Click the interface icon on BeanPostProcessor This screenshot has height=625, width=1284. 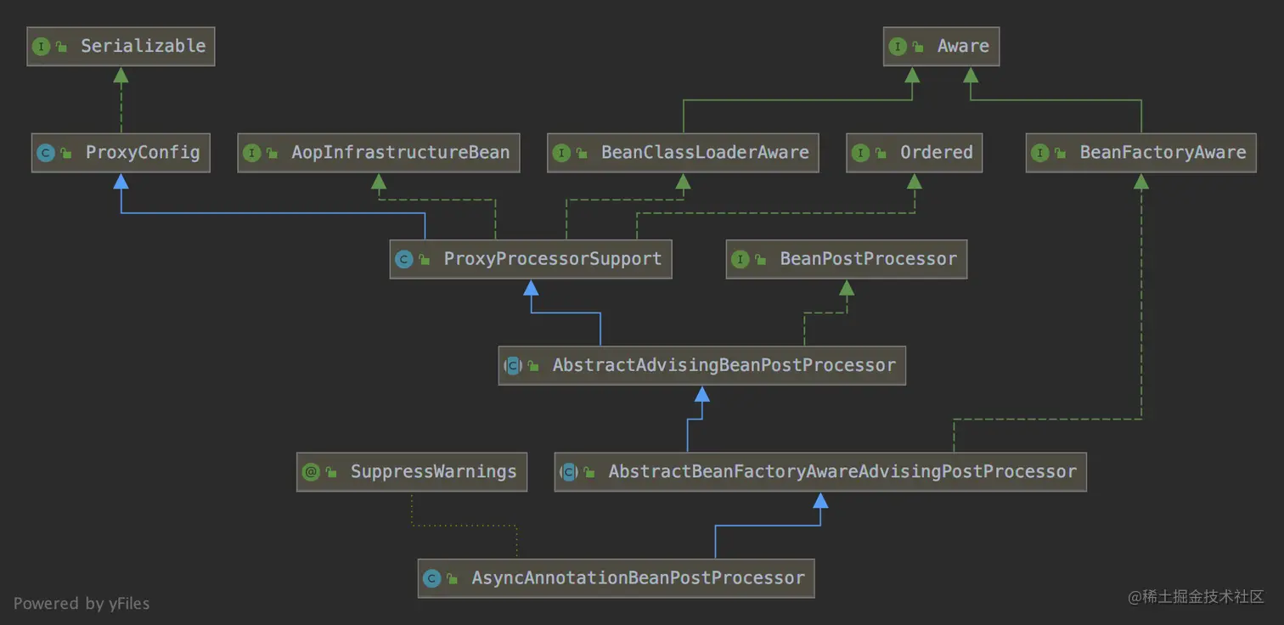[742, 259]
